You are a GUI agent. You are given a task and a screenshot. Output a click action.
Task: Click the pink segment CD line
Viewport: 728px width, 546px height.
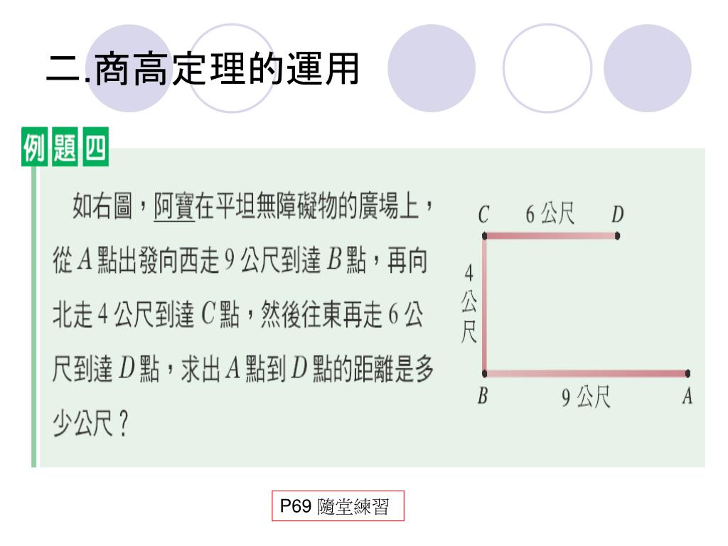pos(551,236)
